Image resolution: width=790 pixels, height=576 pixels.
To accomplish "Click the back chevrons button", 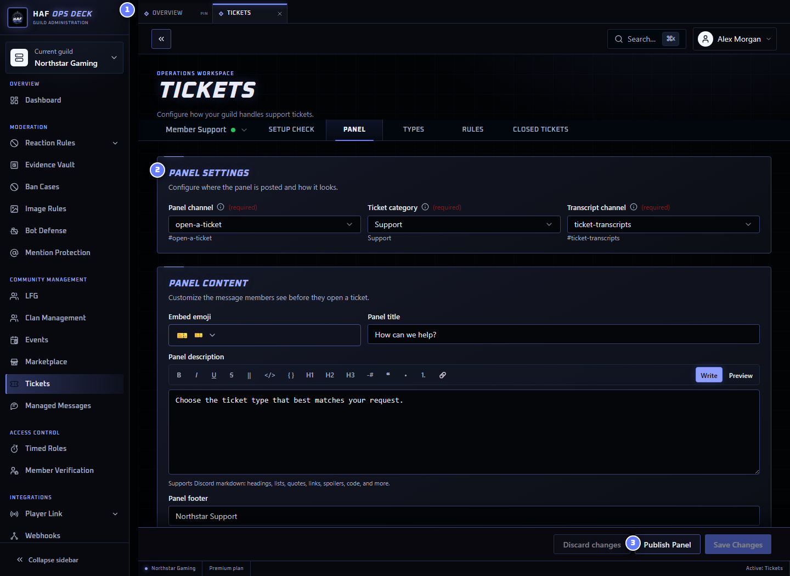I will 161,39.
